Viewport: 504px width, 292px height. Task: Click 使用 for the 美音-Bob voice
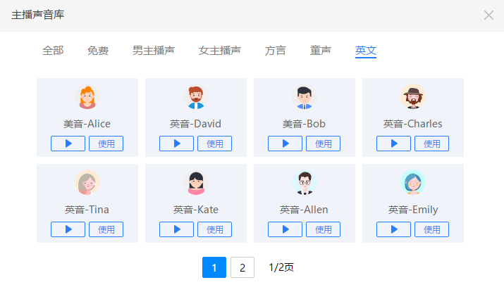click(324, 144)
